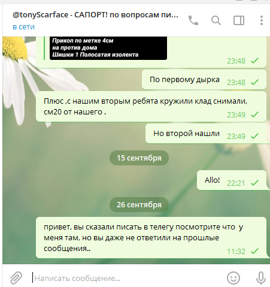Select message starting 'привет, вы сказали'
This screenshot has width=270, height=287.
151,238
